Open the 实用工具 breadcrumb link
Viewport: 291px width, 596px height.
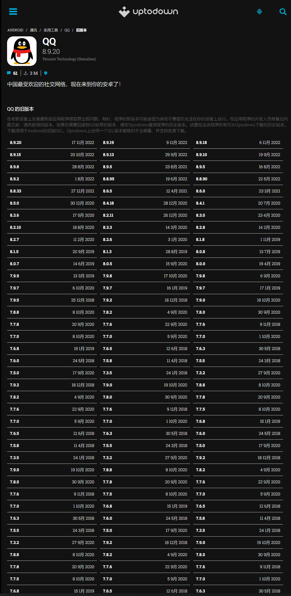coord(51,30)
